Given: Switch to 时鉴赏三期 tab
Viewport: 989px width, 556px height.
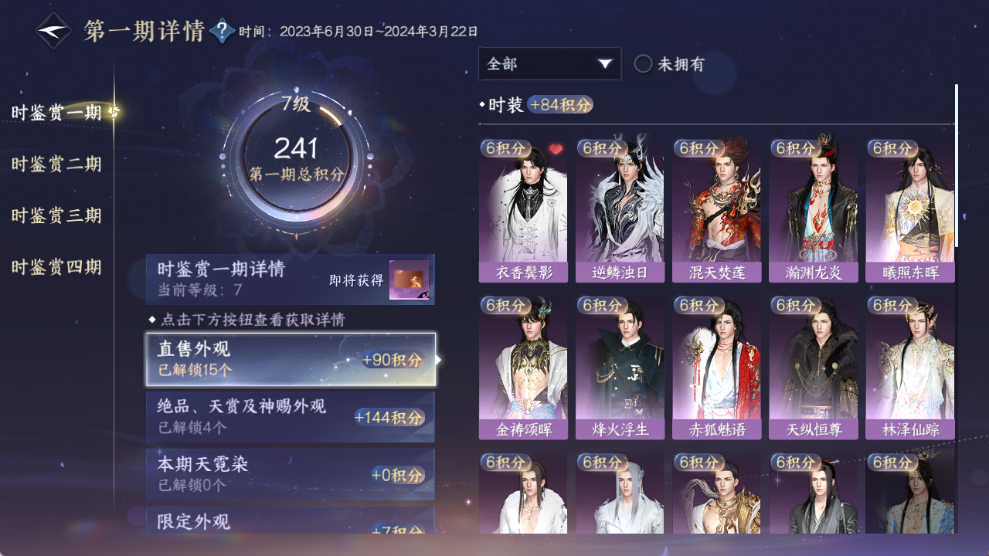Looking at the screenshot, I should pyautogui.click(x=56, y=215).
